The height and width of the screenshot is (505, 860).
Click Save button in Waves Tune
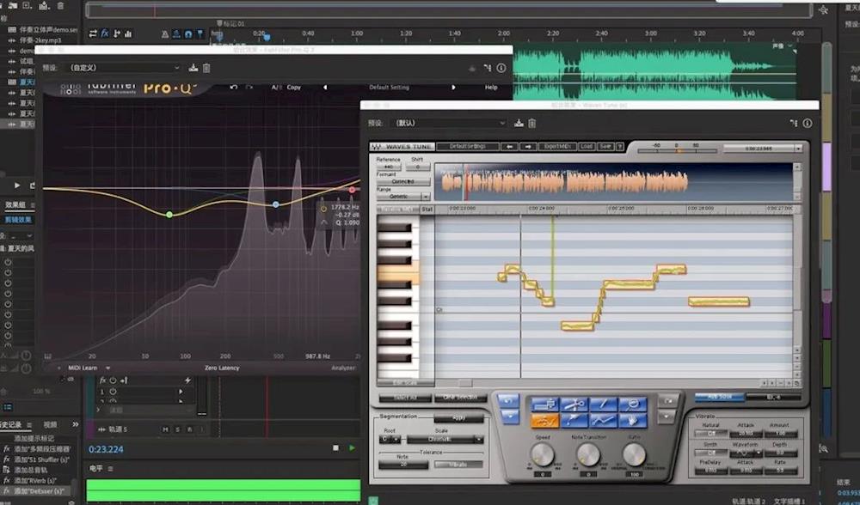[605, 147]
